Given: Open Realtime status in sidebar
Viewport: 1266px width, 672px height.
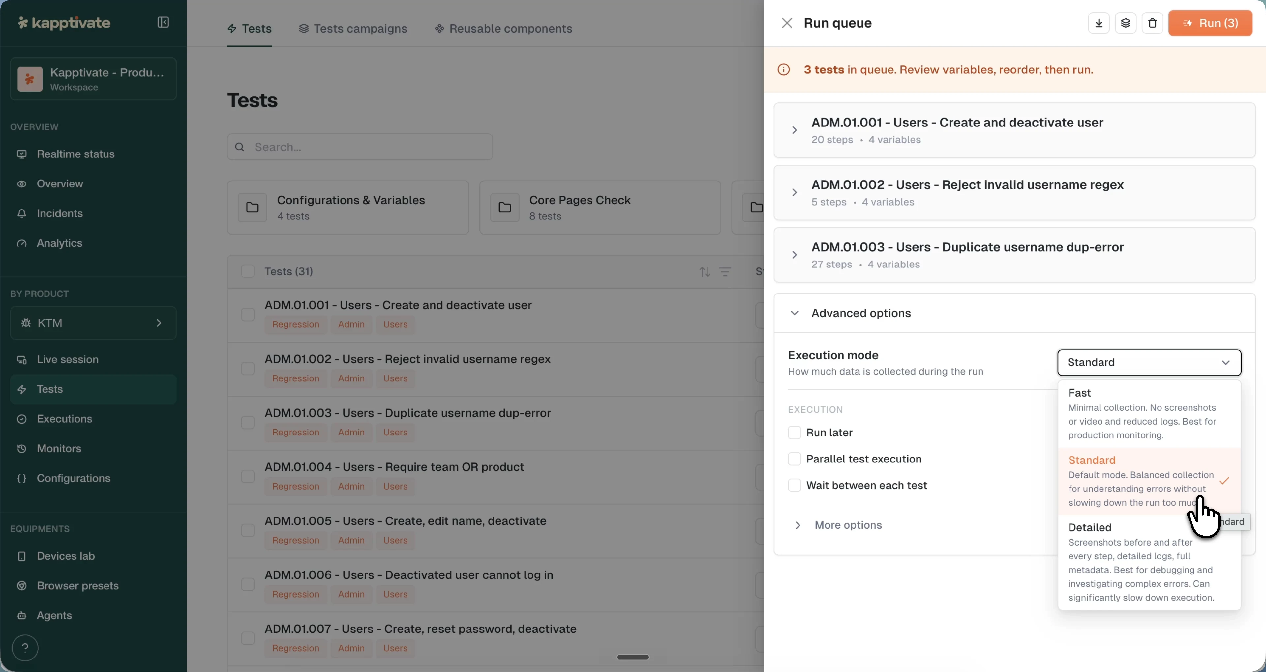Looking at the screenshot, I should coord(93,154).
